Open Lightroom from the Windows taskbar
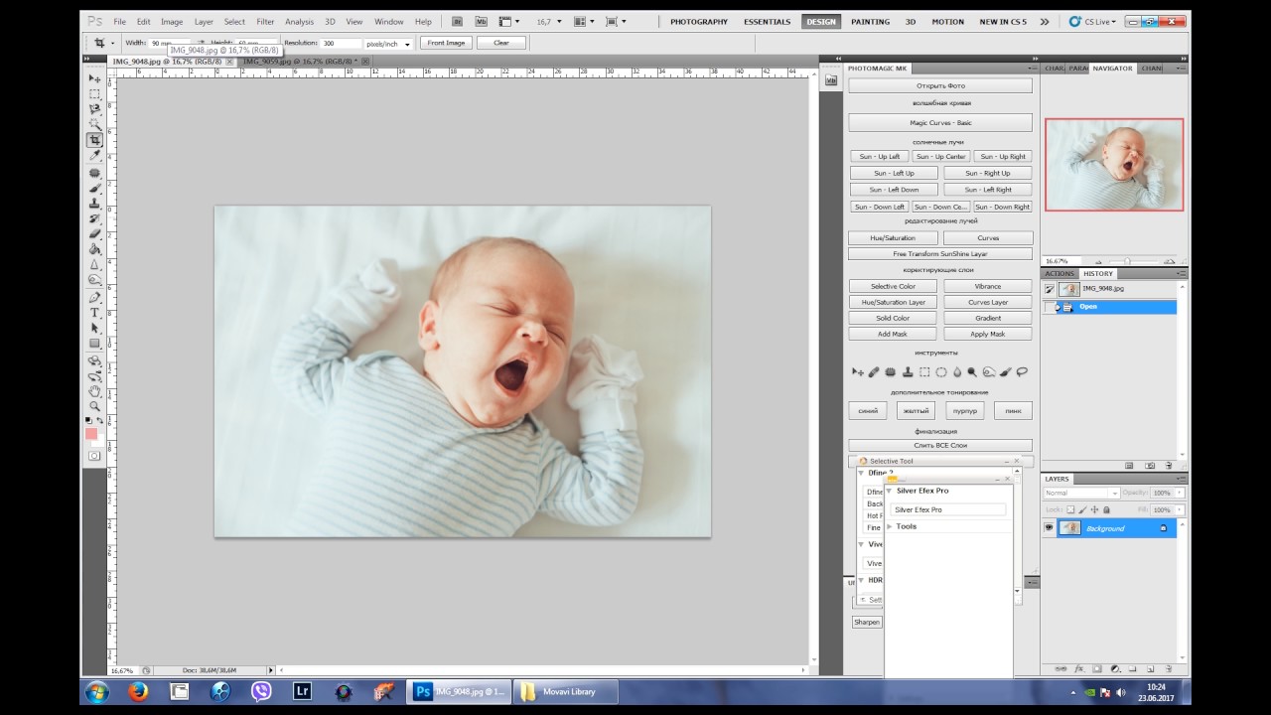This screenshot has width=1271, height=715. (x=303, y=691)
